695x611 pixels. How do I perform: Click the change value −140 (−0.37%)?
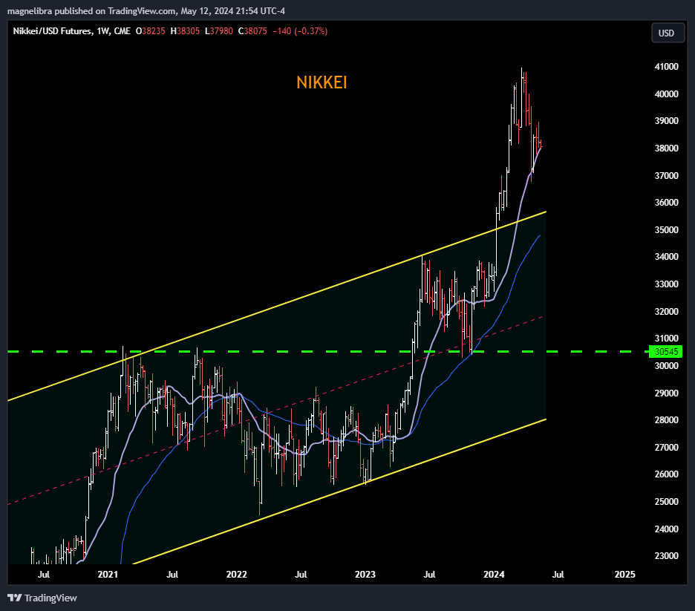[300, 31]
